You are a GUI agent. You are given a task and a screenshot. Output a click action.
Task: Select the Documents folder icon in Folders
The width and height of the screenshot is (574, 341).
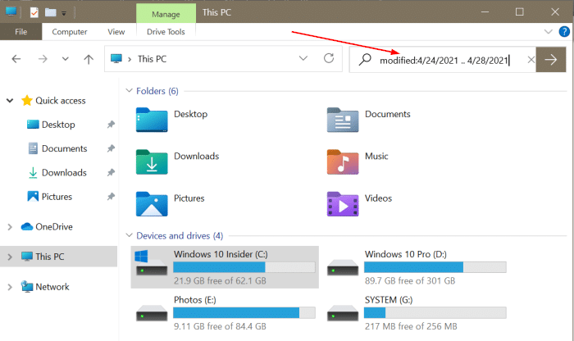pyautogui.click(x=343, y=120)
